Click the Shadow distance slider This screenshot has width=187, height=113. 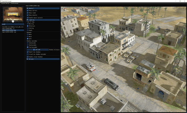coord(38,50)
